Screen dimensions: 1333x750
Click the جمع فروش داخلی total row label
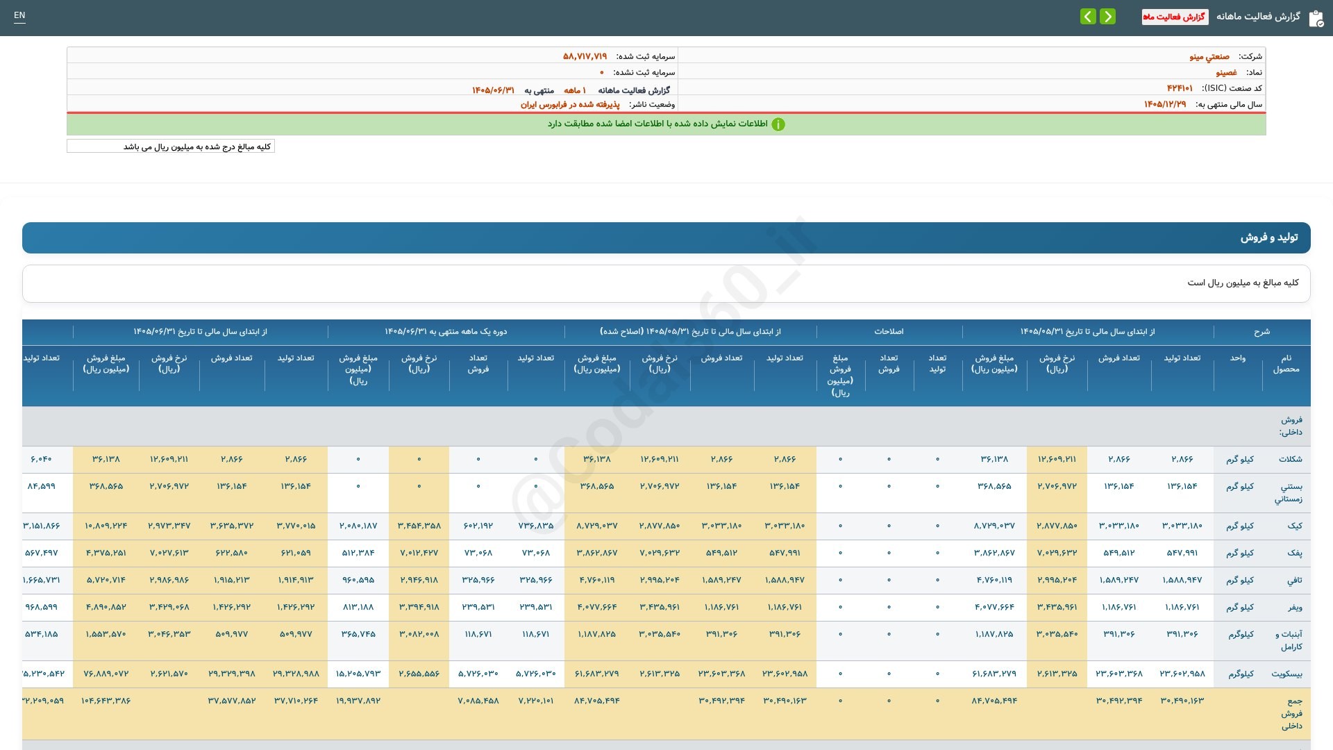(1291, 714)
